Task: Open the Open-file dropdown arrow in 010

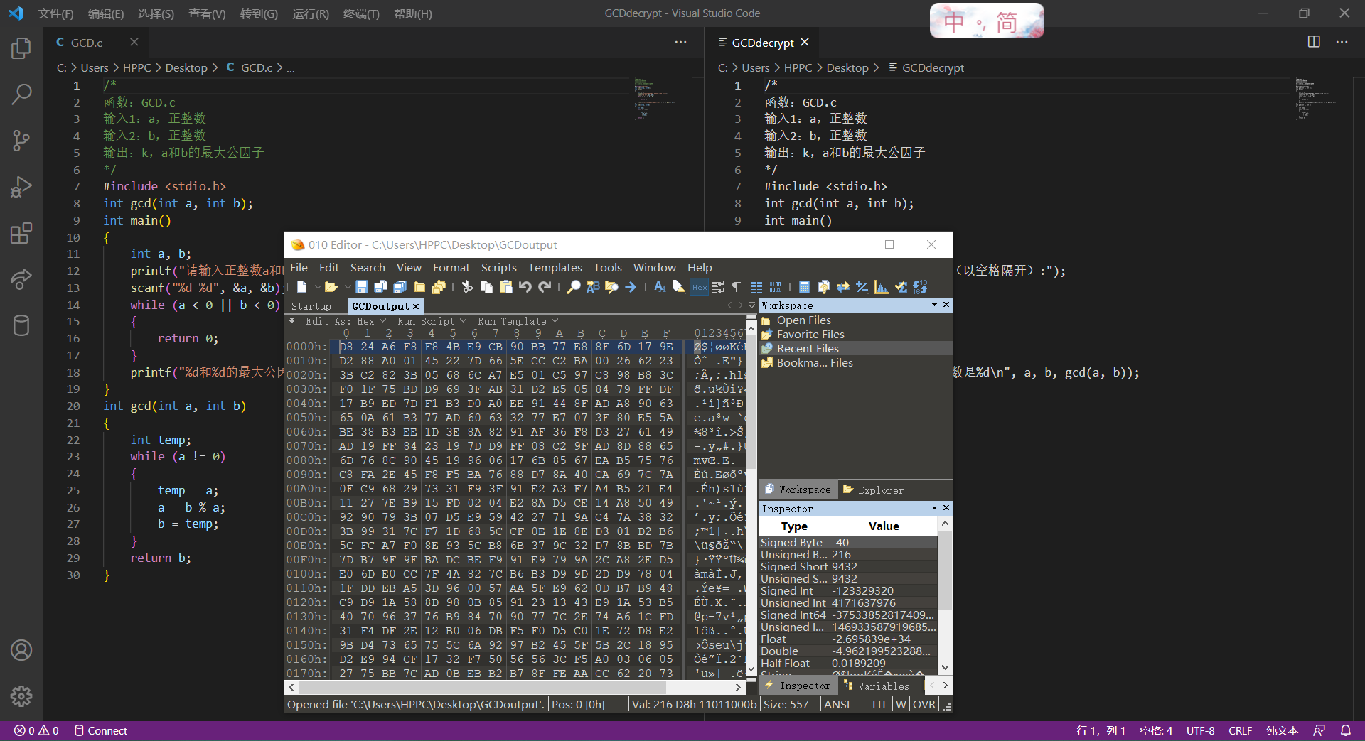Action: 347,287
